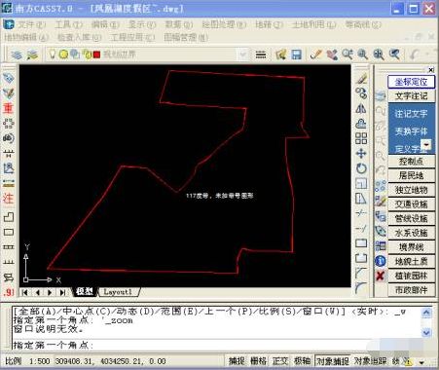Screen dimensions: 439x370
Task: Select 注记文字 in the blue list
Action: pyautogui.click(x=411, y=114)
